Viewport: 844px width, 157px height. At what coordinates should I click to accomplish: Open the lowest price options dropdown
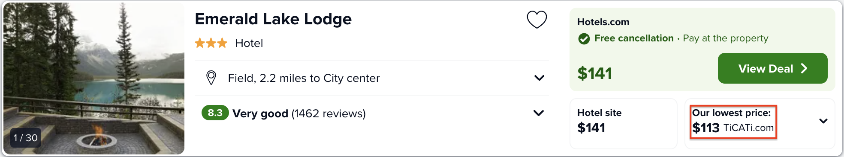823,121
